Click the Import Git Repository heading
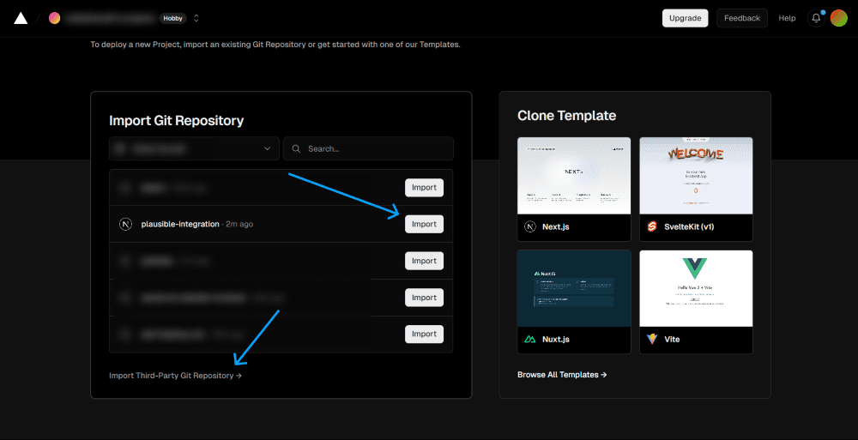This screenshot has height=440, width=858. 176,120
